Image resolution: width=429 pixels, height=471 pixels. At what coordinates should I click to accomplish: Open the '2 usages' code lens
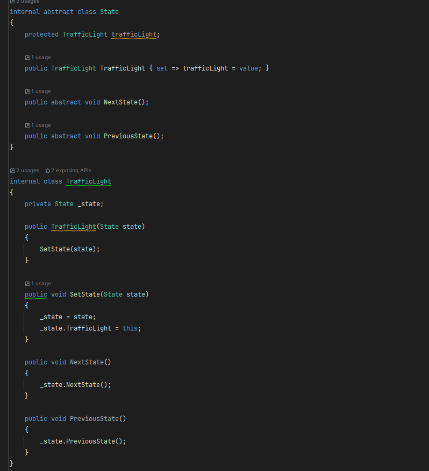(x=27, y=170)
